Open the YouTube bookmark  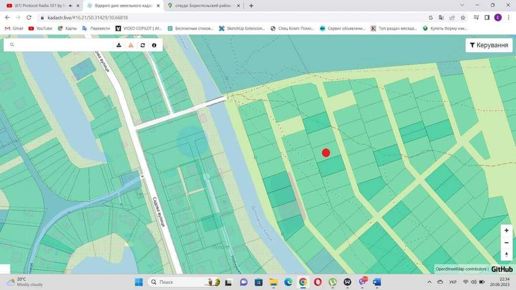40,28
